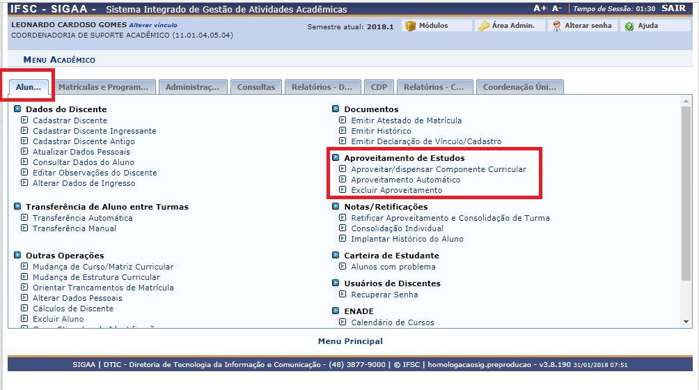The height and width of the screenshot is (390, 699).
Task: Click the Módulos box icon
Action: tap(410, 26)
